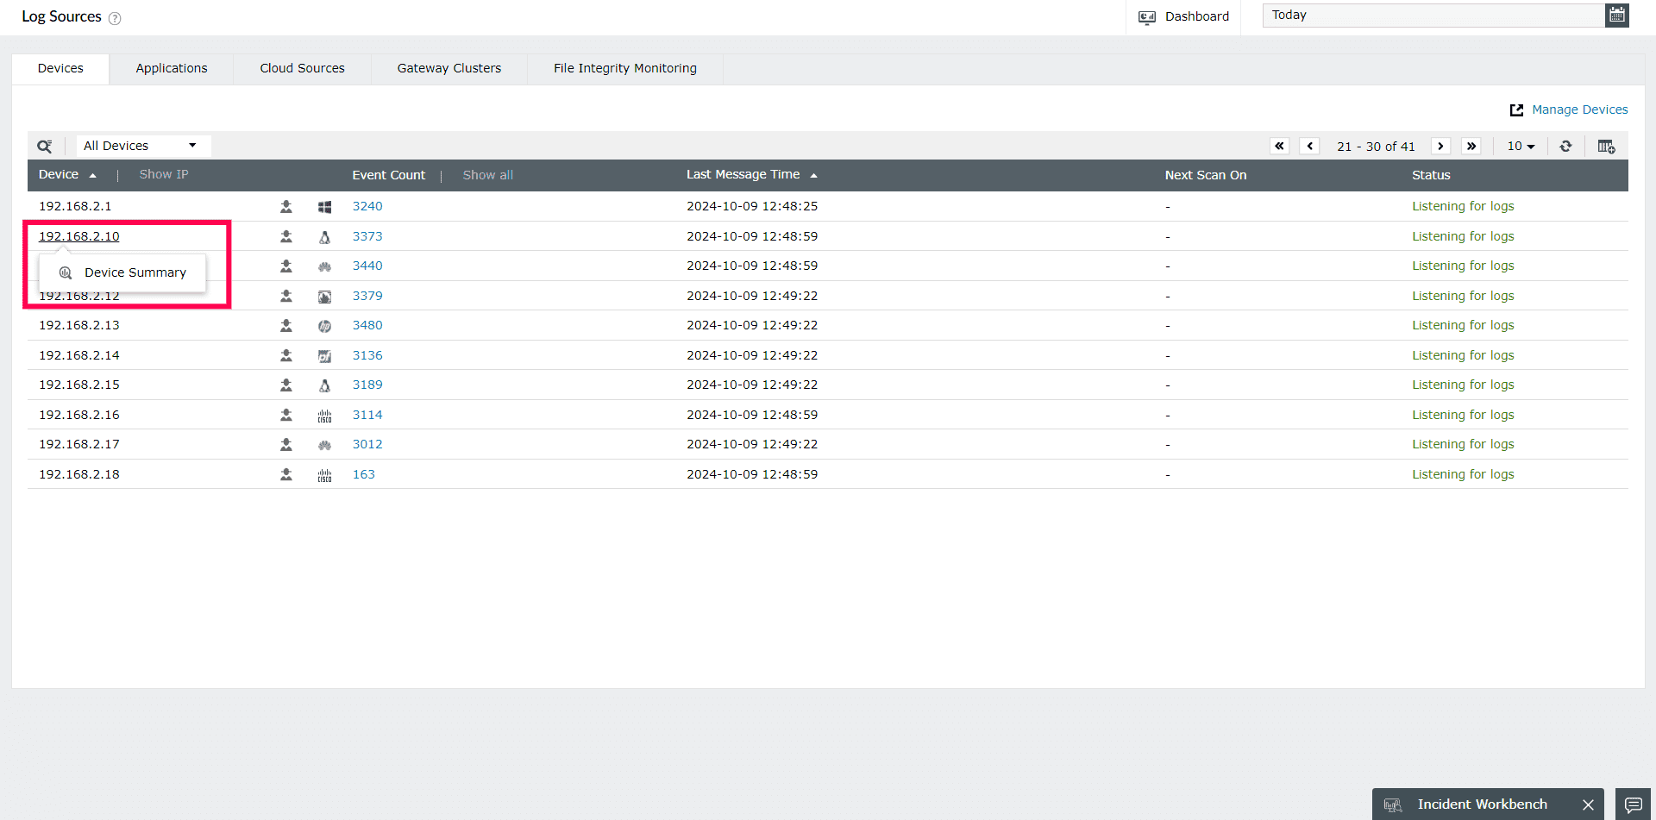Screen dimensions: 1656x820
Task: Click the Today date range field
Action: pos(1433,16)
